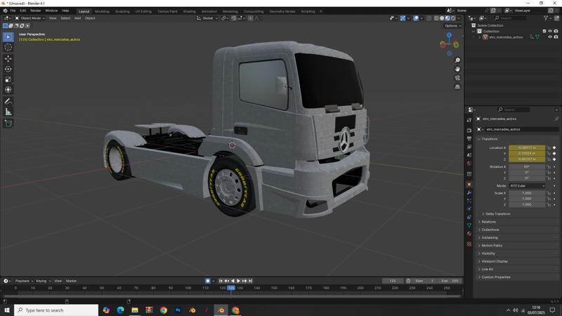This screenshot has width=562, height=316.
Task: Open the File menu
Action: [x=13, y=11]
